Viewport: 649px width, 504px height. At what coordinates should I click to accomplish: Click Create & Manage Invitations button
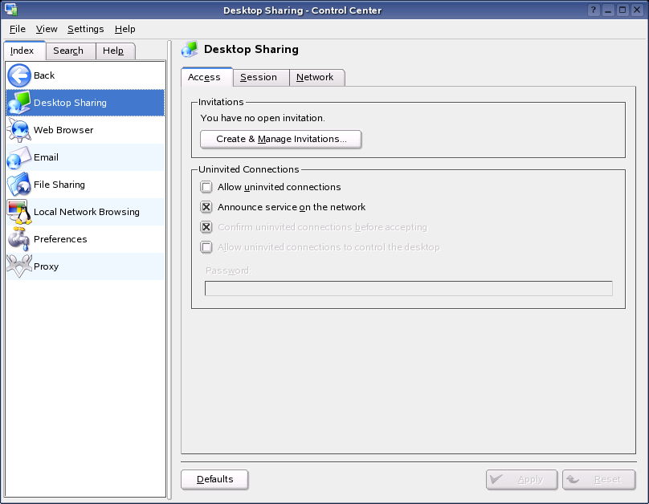click(280, 139)
